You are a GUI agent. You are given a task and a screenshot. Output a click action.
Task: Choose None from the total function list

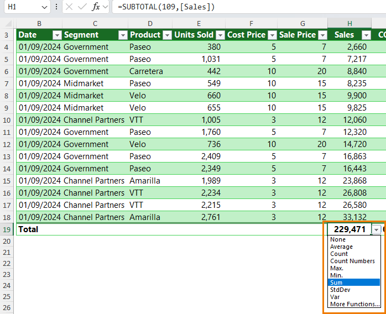coord(354,239)
